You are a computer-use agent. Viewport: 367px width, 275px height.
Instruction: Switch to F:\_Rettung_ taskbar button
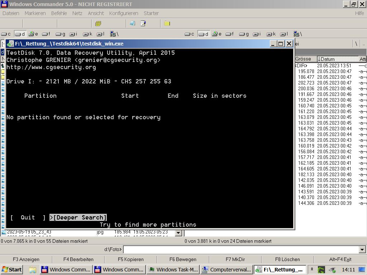coord(280,270)
